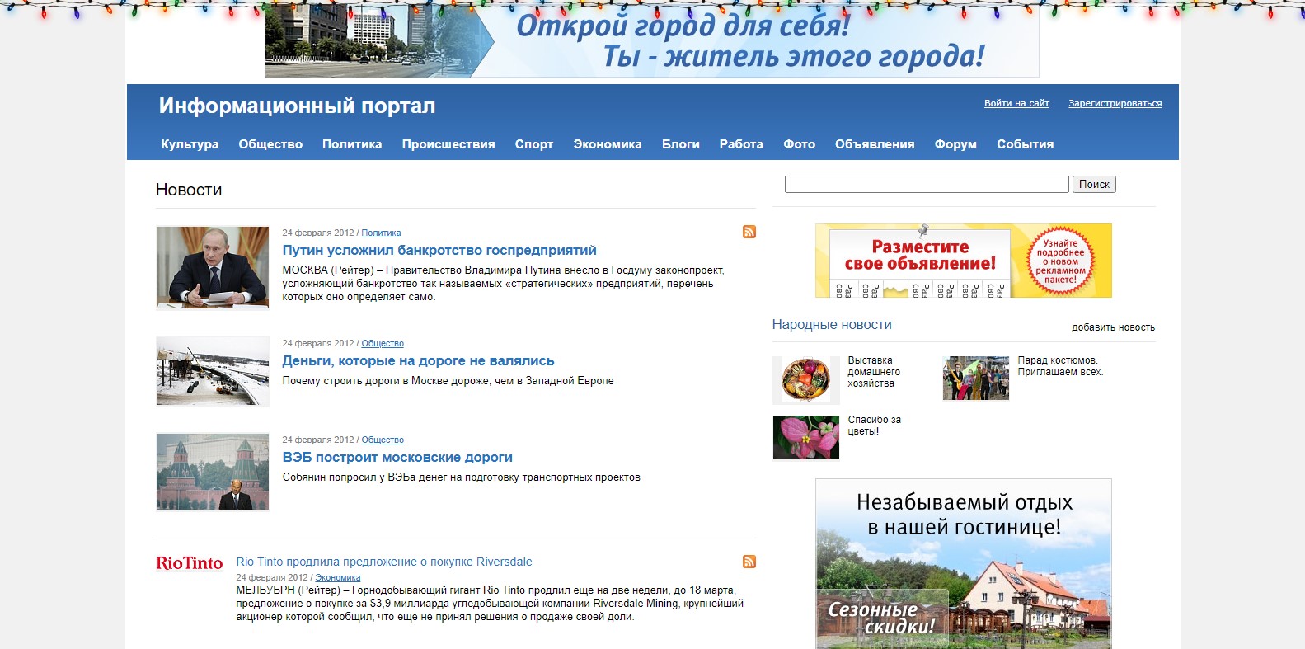This screenshot has width=1305, height=649.
Task: Click the RSS icon next to Rio Tinto article
Action: pos(749,562)
